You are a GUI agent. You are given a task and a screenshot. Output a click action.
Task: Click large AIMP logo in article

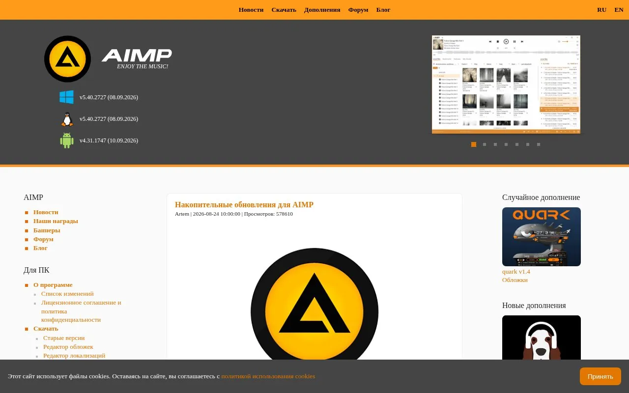coord(314,304)
